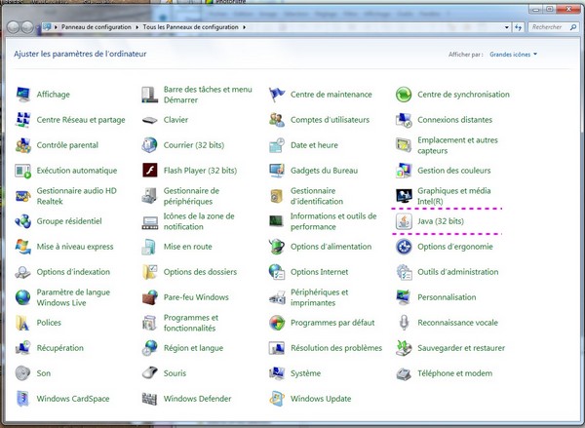Click the Panneau de configuration breadcrumb

point(97,27)
